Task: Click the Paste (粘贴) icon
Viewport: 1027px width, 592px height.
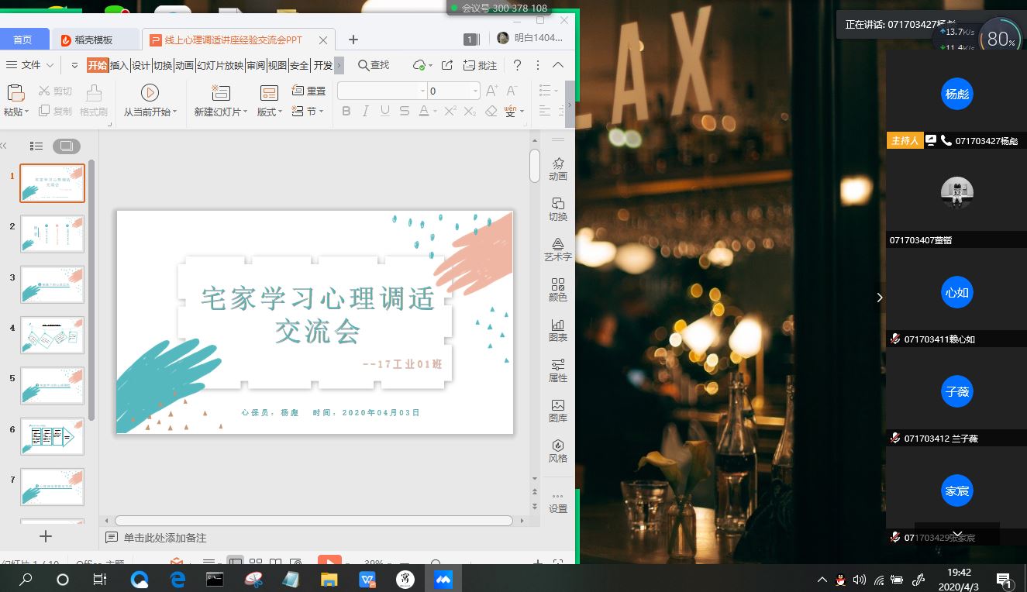Action: pos(16,93)
